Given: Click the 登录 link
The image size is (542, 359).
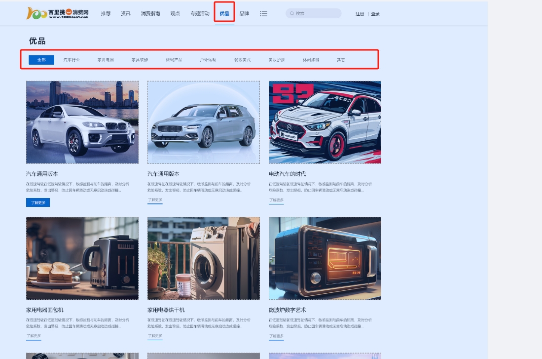Looking at the screenshot, I should click(375, 14).
